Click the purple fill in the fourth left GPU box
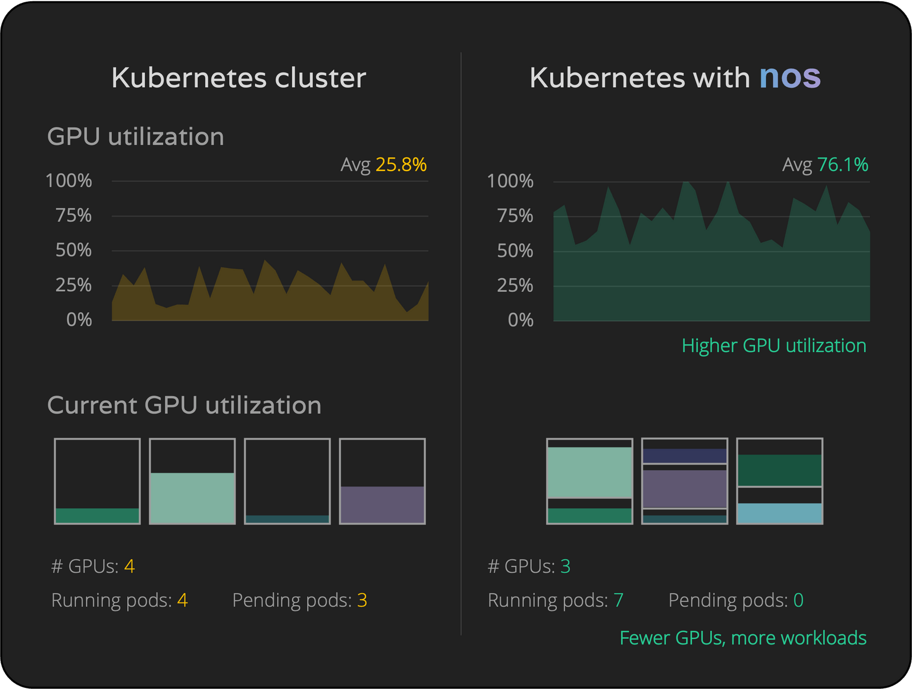The image size is (912, 689). point(382,504)
